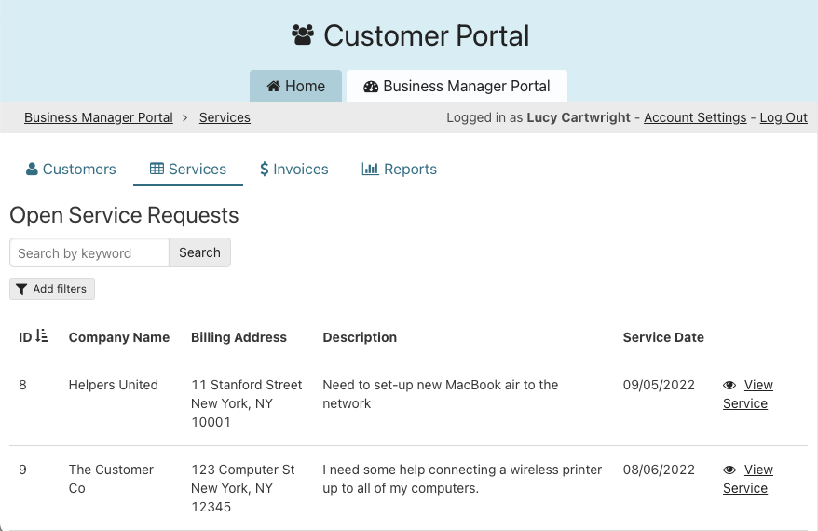
Task: Click the dollar sign icon beside Invoices
Action: 265,170
